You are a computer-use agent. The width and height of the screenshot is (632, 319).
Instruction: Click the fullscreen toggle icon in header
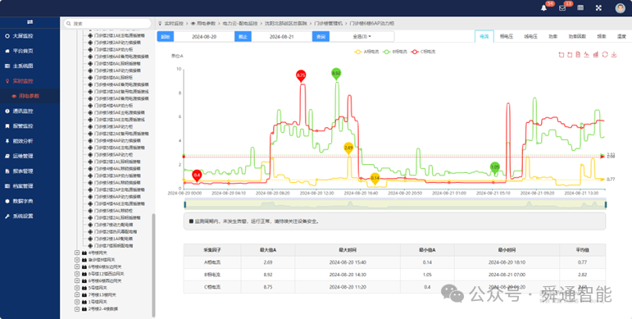[598, 7]
